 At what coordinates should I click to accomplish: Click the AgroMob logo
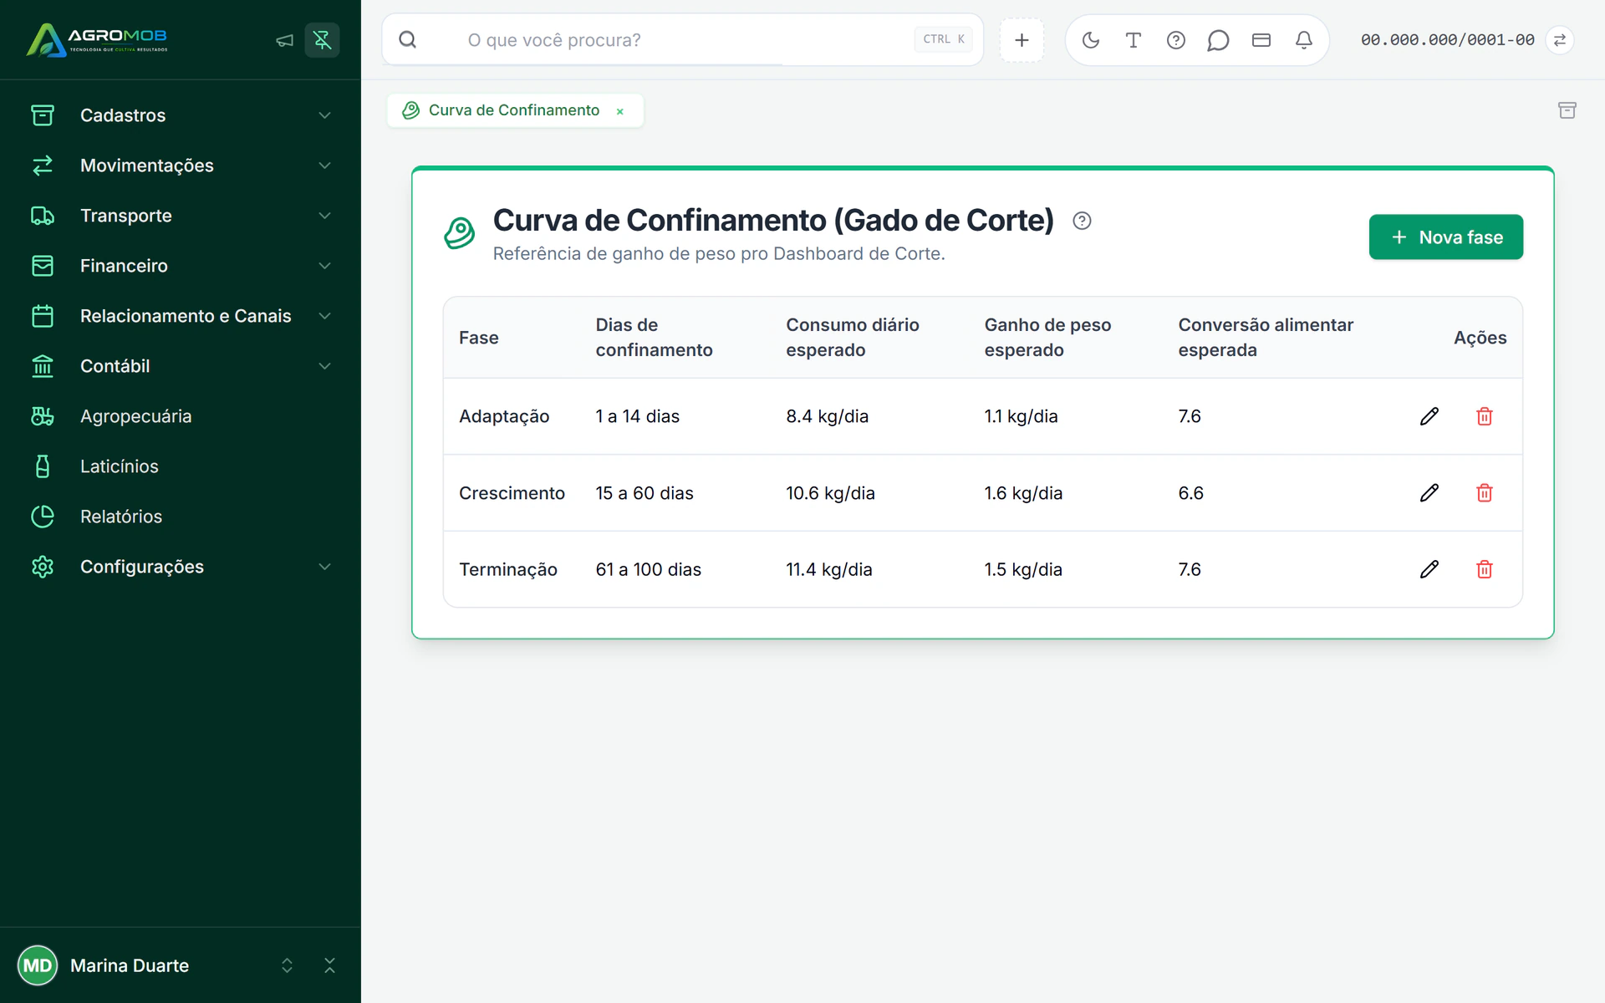[97, 39]
